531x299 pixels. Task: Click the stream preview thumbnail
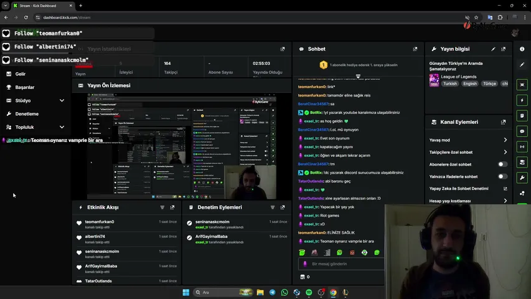[x=182, y=146]
